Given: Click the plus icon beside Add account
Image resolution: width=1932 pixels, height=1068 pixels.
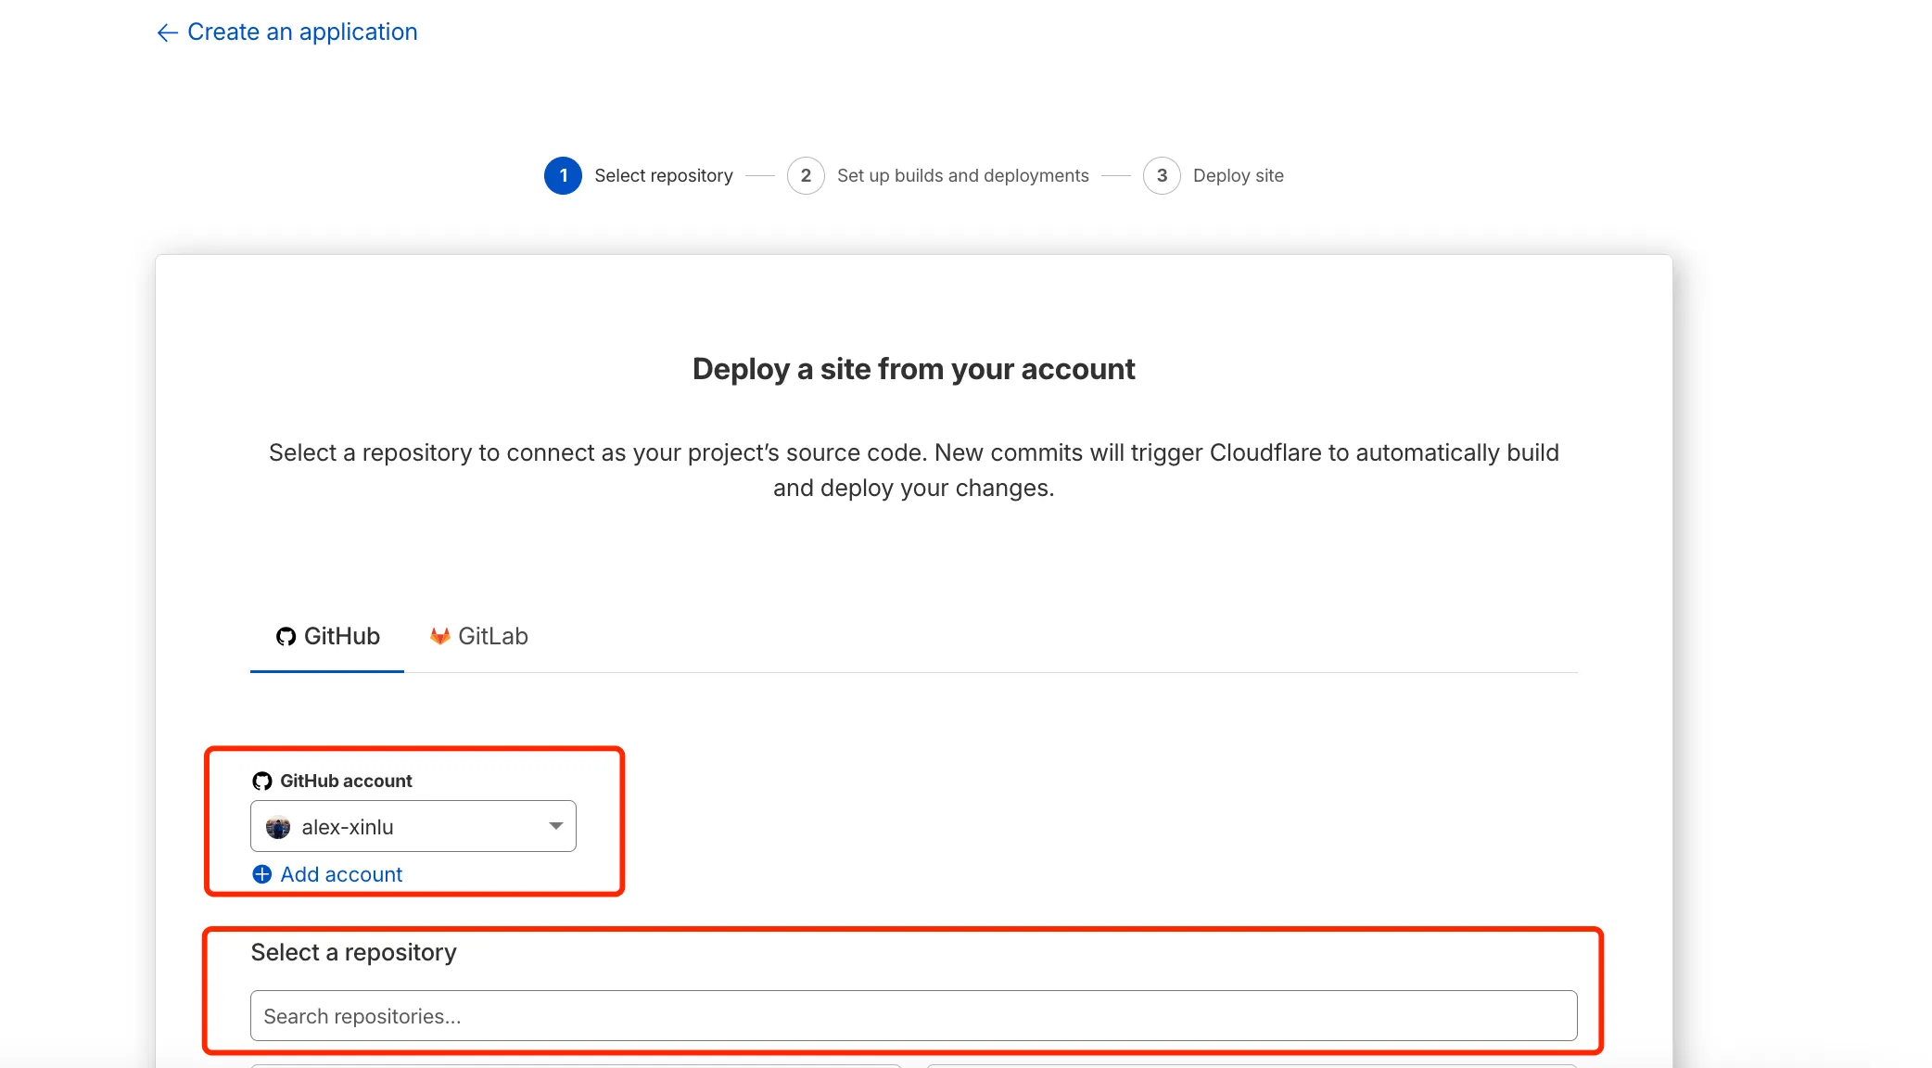Looking at the screenshot, I should pyautogui.click(x=262, y=874).
